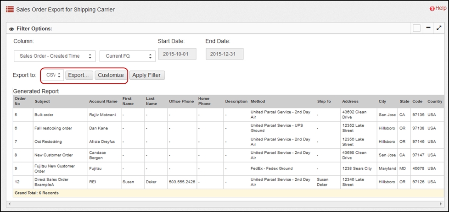Click the Export... button
449x212 pixels.
79,75
